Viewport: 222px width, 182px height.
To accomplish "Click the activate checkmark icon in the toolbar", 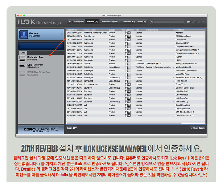I will 199,22.
